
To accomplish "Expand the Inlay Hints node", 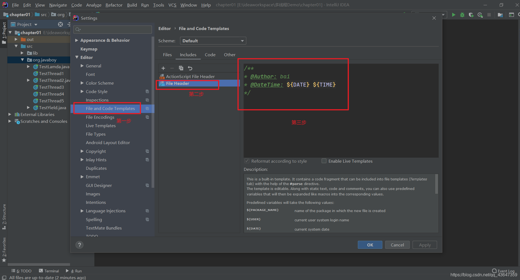I will coord(82,160).
